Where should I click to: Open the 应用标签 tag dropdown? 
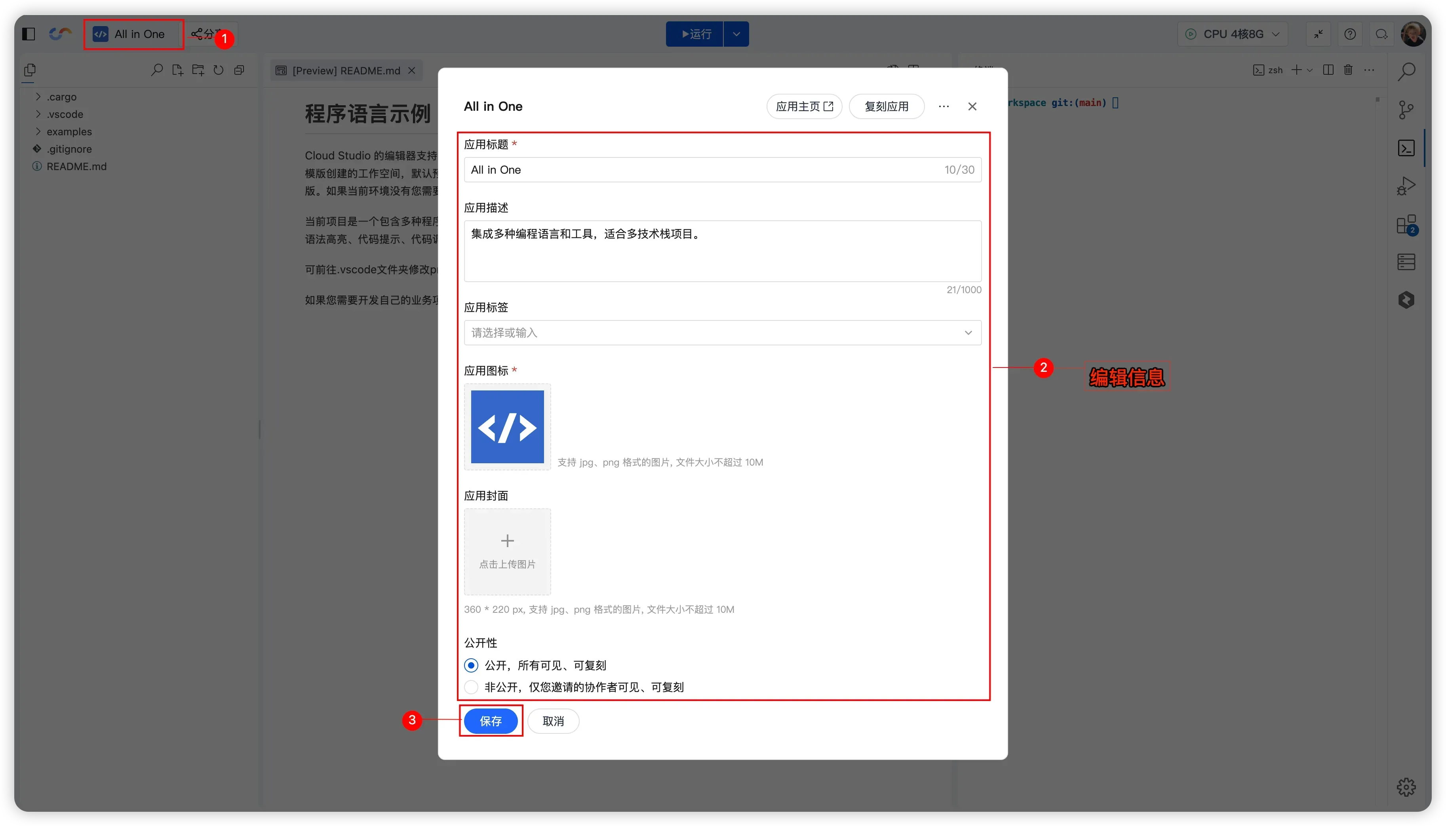tap(722, 332)
